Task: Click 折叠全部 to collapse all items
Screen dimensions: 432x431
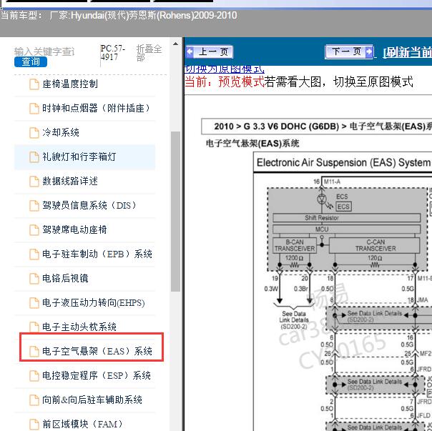Action: 149,53
